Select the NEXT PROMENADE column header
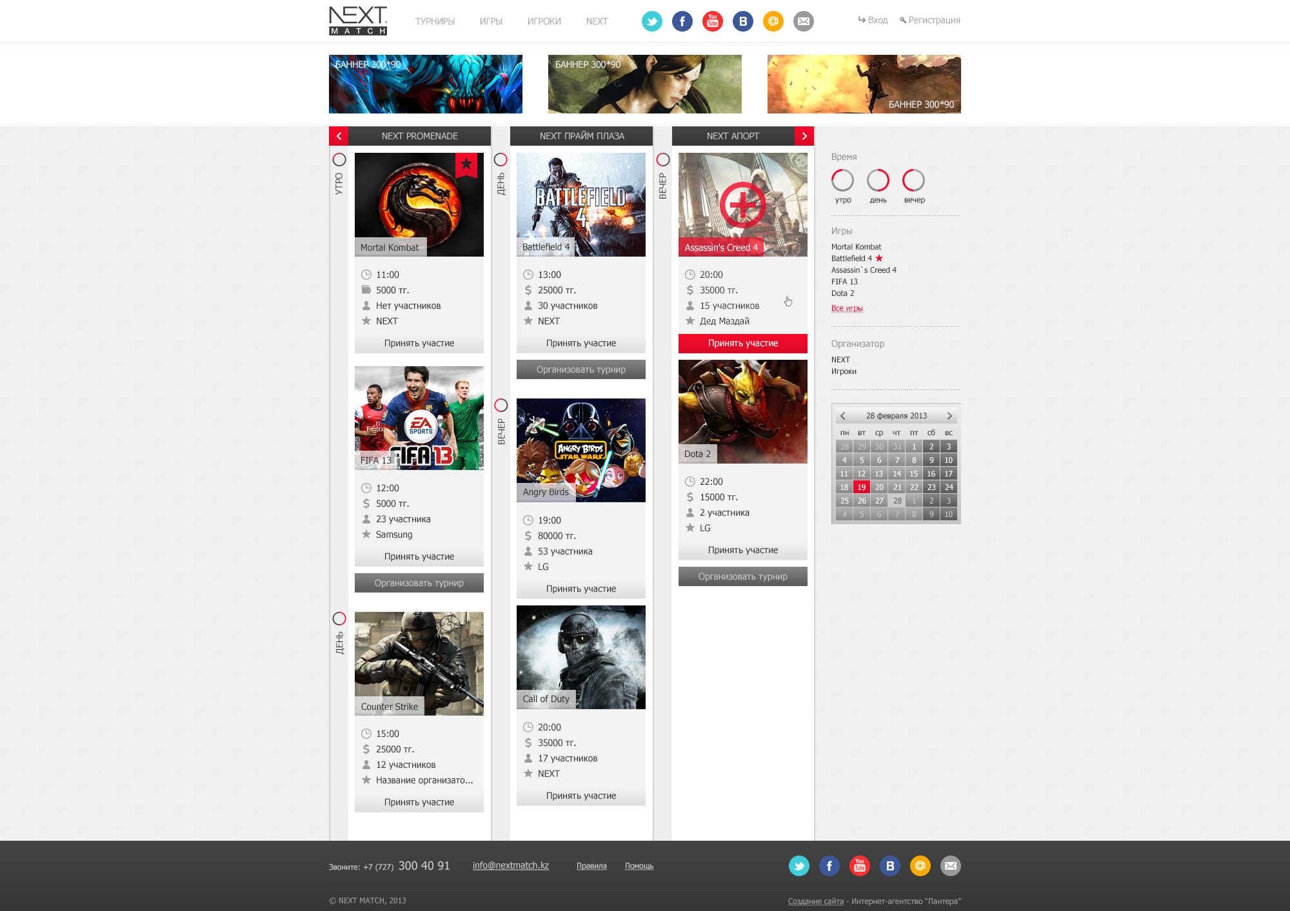The width and height of the screenshot is (1290, 911). [x=419, y=136]
